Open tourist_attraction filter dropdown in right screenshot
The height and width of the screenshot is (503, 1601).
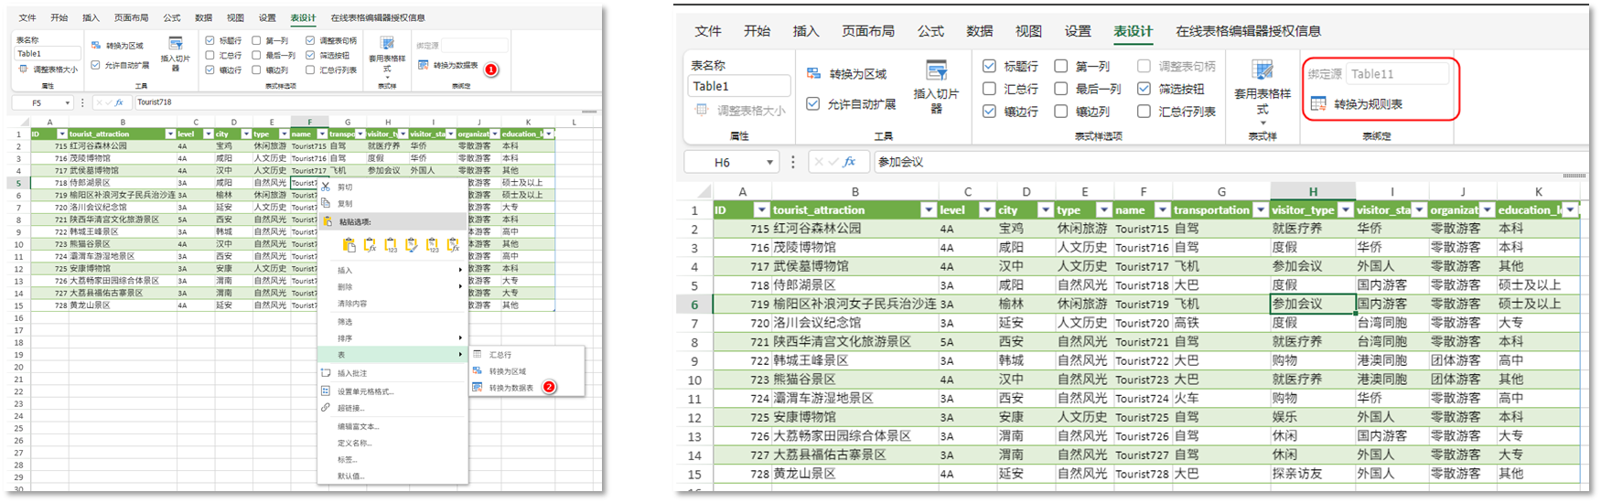(x=929, y=210)
